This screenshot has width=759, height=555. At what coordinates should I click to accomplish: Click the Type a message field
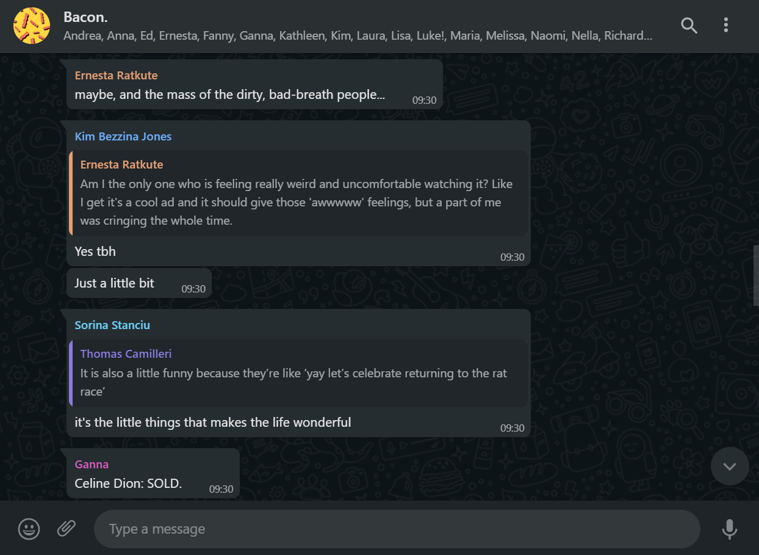397,529
